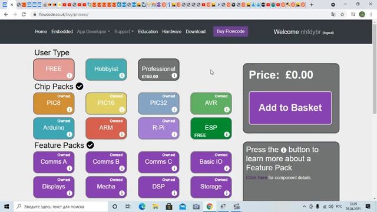The image size is (377, 212).
Task: Click Add to Basket button
Action: coord(290,108)
